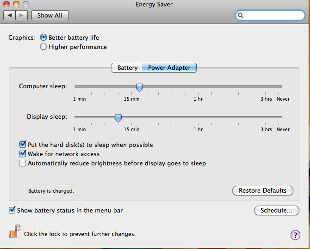Click the Computer sleep slider thumb

coord(139,87)
